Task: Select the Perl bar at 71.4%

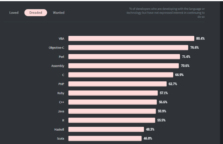Action: 124,57
